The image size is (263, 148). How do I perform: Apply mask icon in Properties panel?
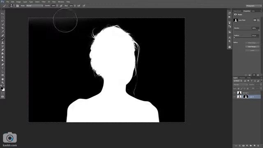click(x=250, y=75)
